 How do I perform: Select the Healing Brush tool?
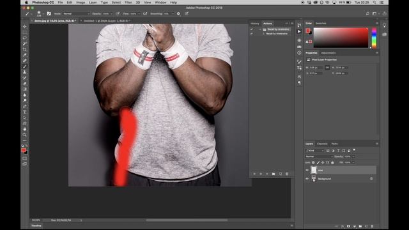[24, 61]
